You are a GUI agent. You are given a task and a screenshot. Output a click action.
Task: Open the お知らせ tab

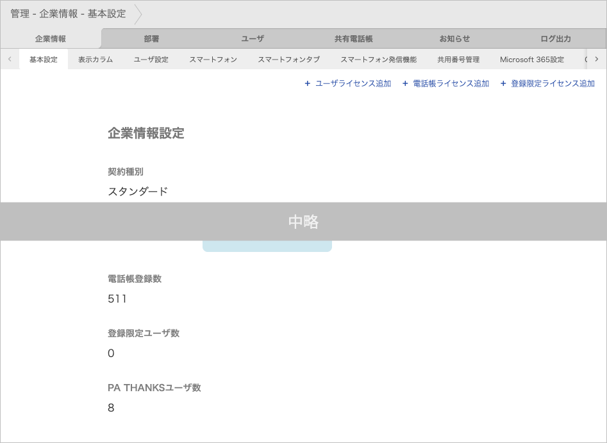tap(454, 38)
